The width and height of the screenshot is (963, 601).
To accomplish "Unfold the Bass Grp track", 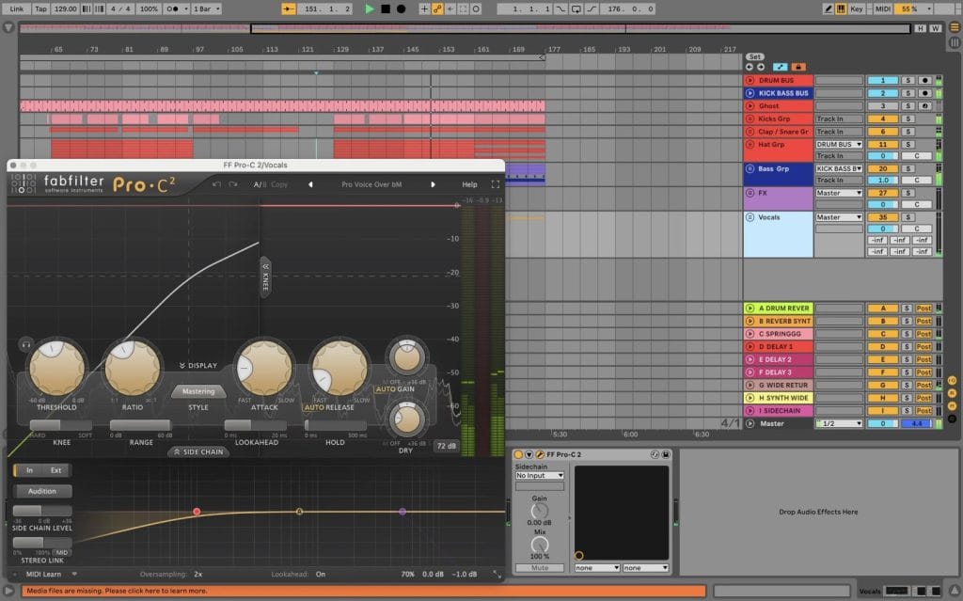I will click(750, 168).
